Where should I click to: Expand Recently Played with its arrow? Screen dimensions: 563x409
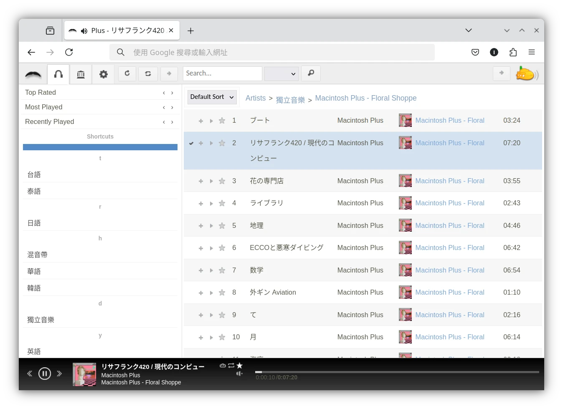click(172, 121)
